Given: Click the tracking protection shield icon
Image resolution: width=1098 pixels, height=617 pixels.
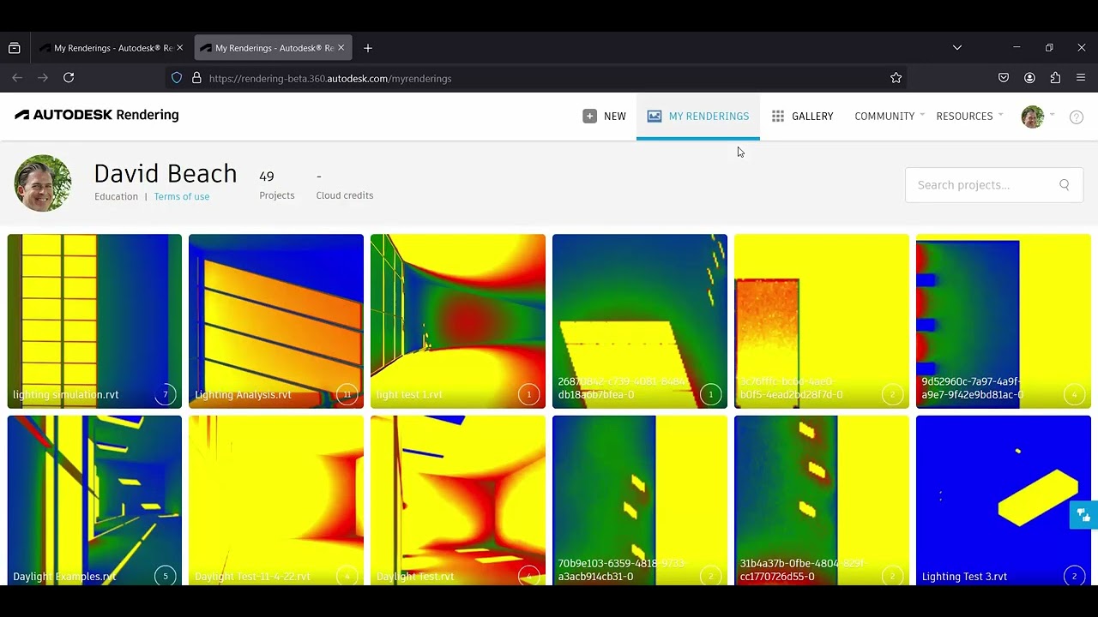Looking at the screenshot, I should click(177, 78).
